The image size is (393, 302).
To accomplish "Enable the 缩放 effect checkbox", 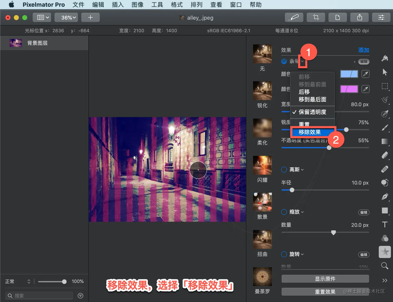I will click(284, 212).
